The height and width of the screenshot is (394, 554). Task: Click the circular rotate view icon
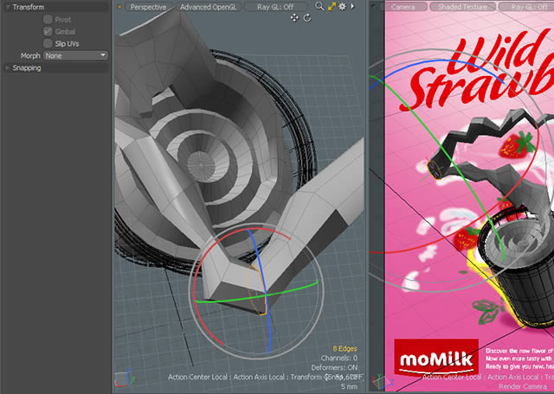coord(307,17)
